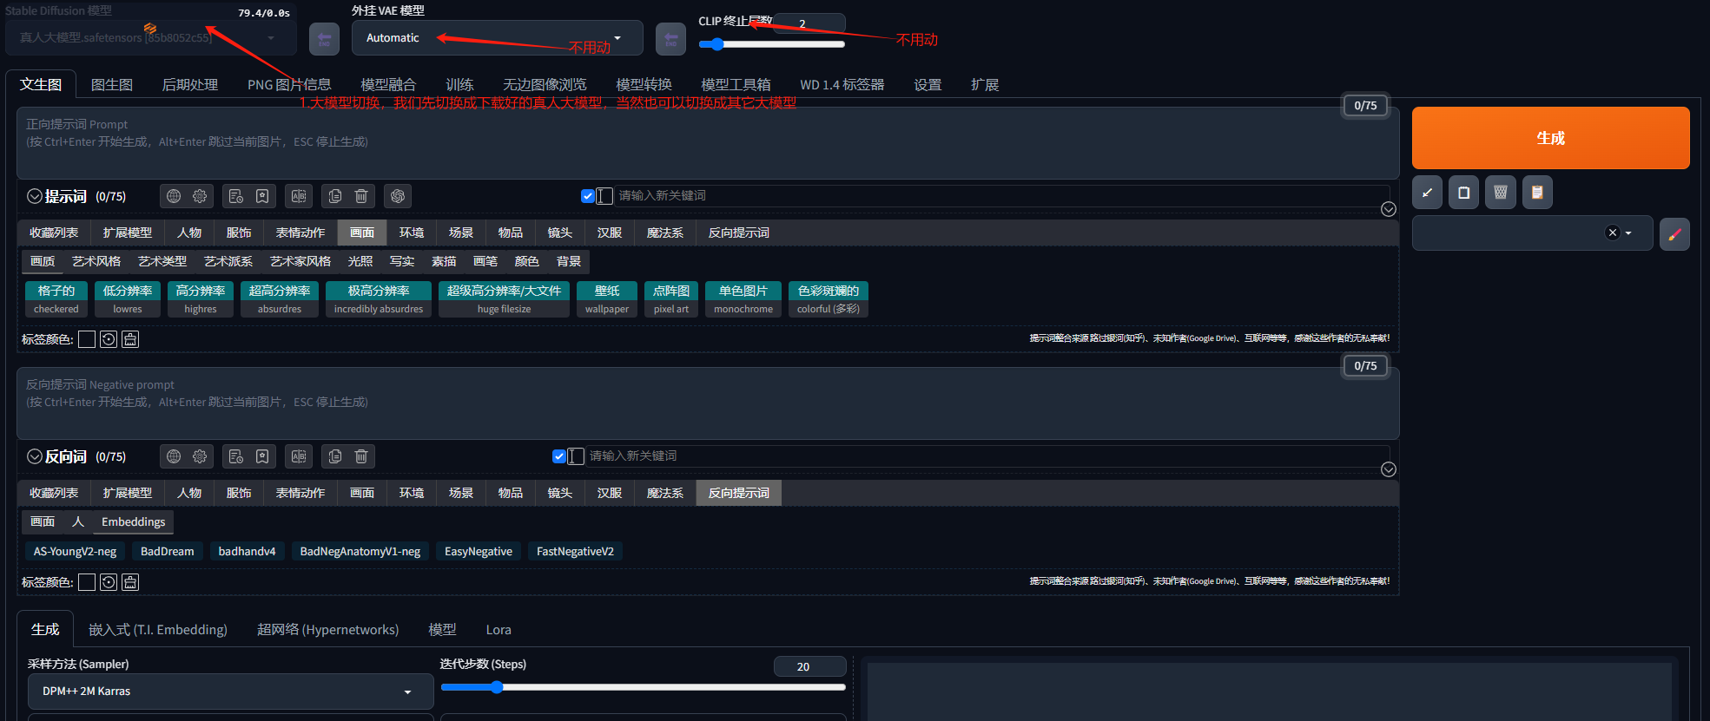The width and height of the screenshot is (1710, 721).
Task: Click globe icon in 反向词 toolbar
Action: (x=174, y=456)
